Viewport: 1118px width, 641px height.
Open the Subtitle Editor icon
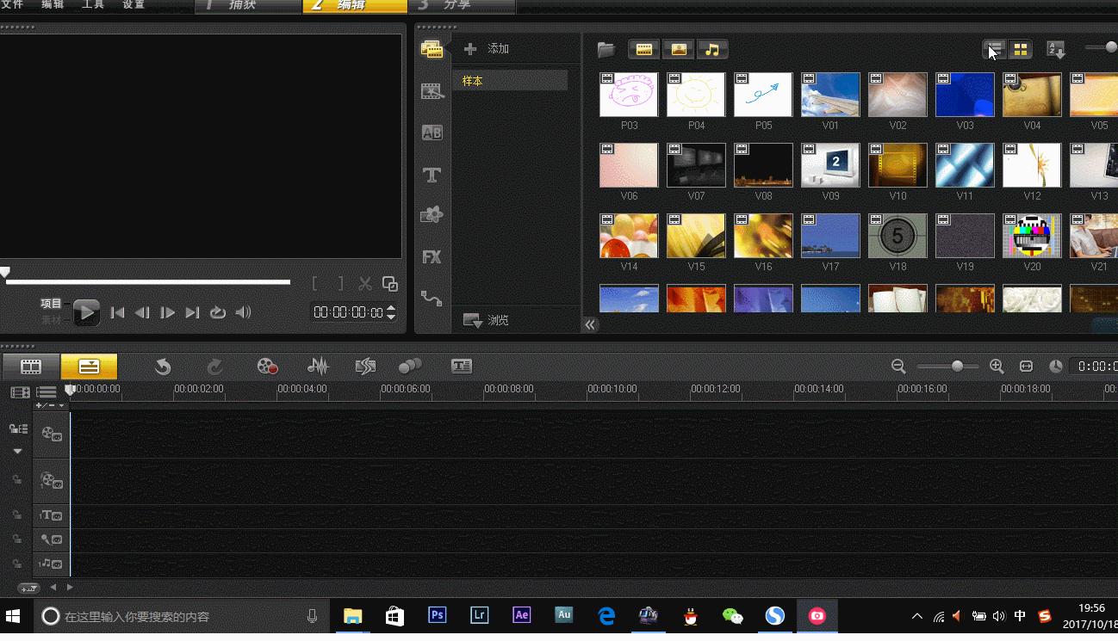(x=462, y=367)
